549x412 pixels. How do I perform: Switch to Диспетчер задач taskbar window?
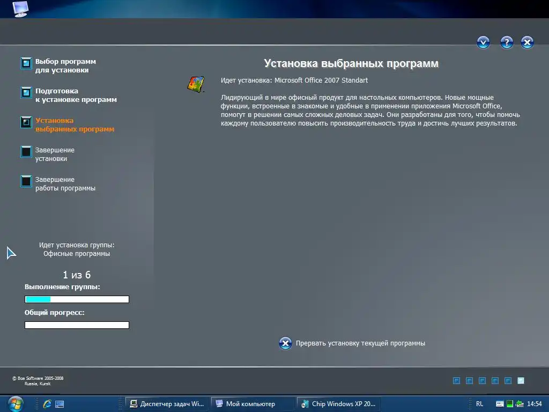tap(167, 404)
